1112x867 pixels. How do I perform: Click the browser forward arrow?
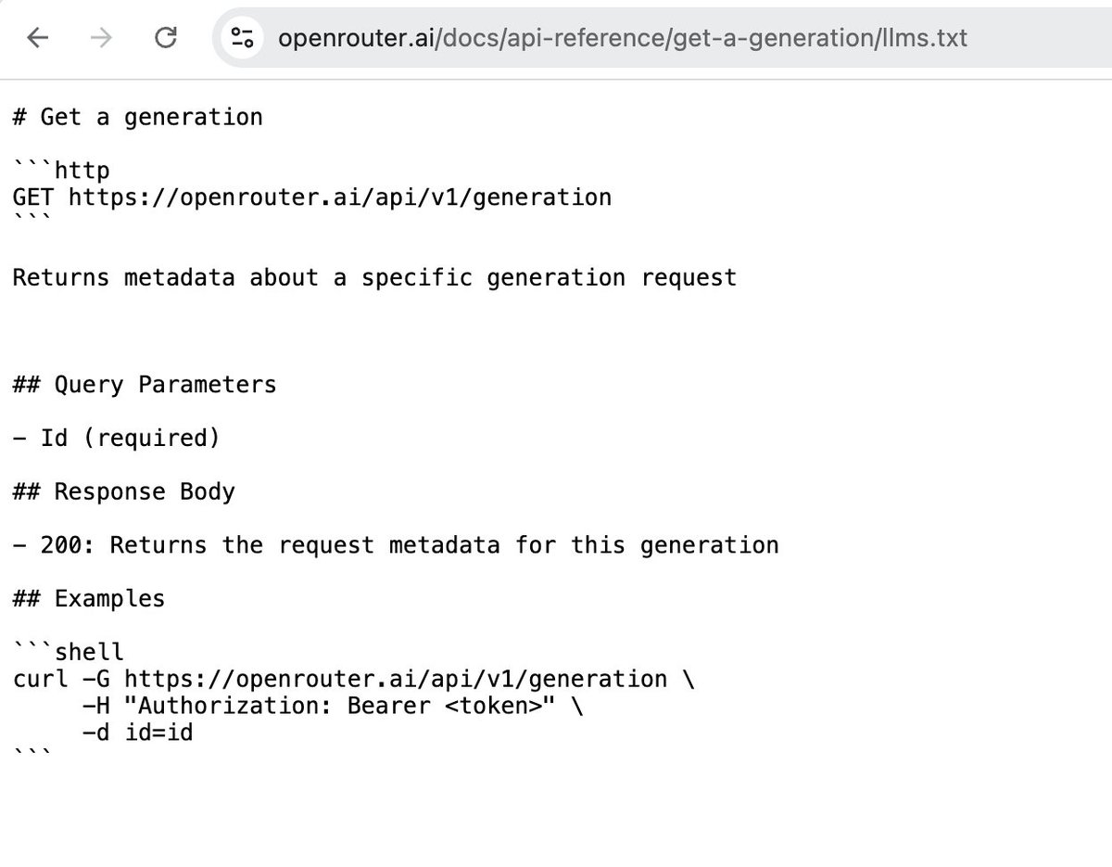(x=102, y=38)
